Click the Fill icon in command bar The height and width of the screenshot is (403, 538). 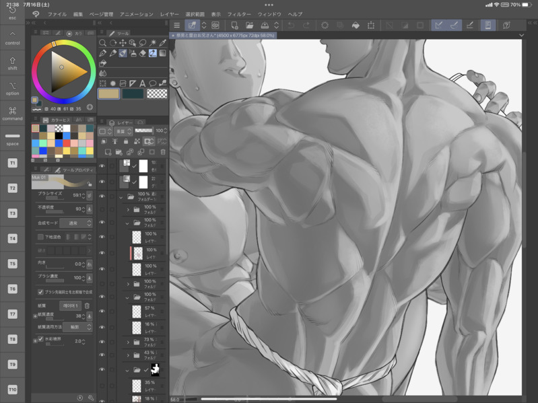click(x=356, y=26)
